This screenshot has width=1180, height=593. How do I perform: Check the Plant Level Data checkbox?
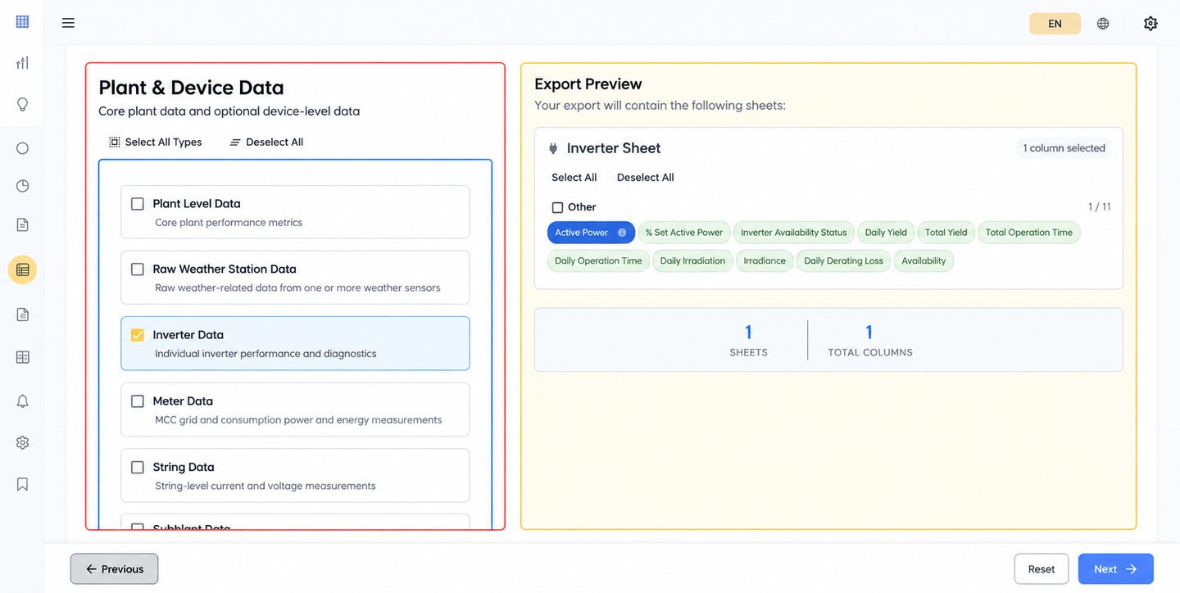click(138, 203)
